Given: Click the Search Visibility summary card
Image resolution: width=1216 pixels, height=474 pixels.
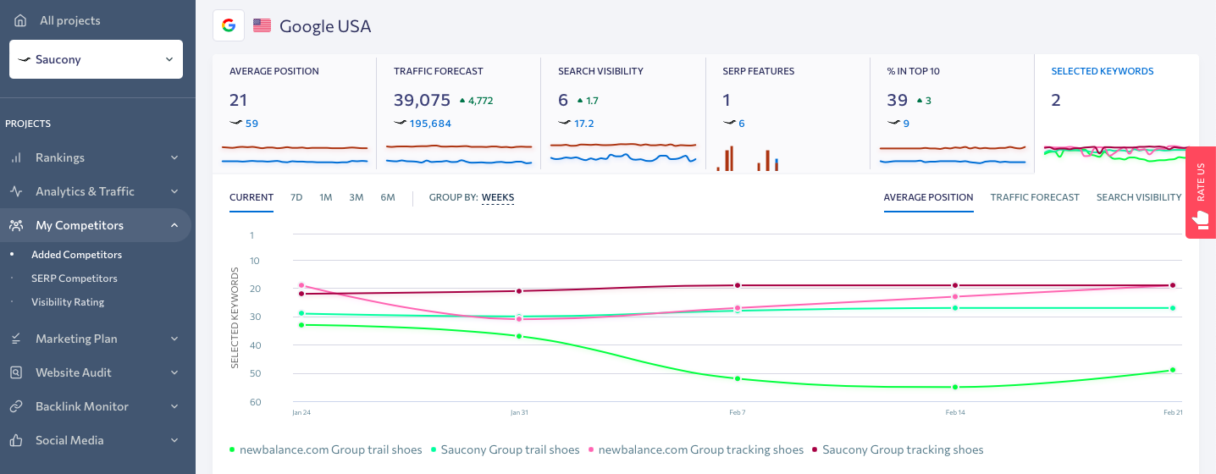Looking at the screenshot, I should [623, 114].
